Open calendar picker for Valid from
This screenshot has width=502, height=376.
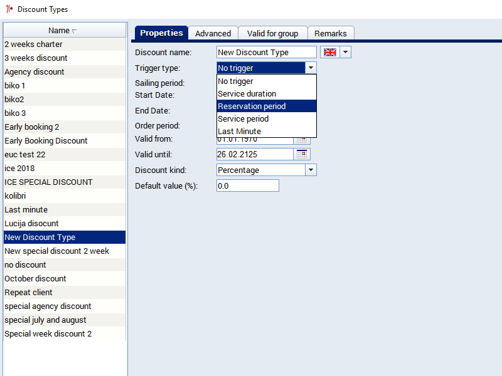click(x=302, y=140)
